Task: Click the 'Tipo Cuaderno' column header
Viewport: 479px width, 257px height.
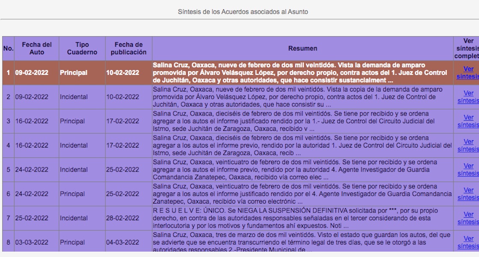Action: pyautogui.click(x=82, y=48)
